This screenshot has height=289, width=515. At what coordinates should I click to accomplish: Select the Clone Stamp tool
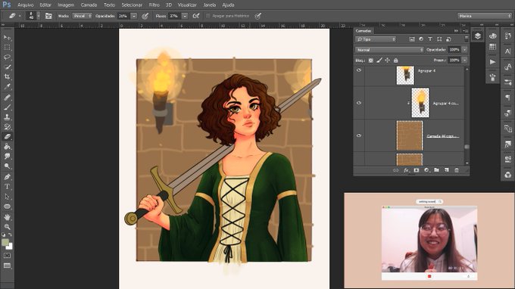click(7, 117)
